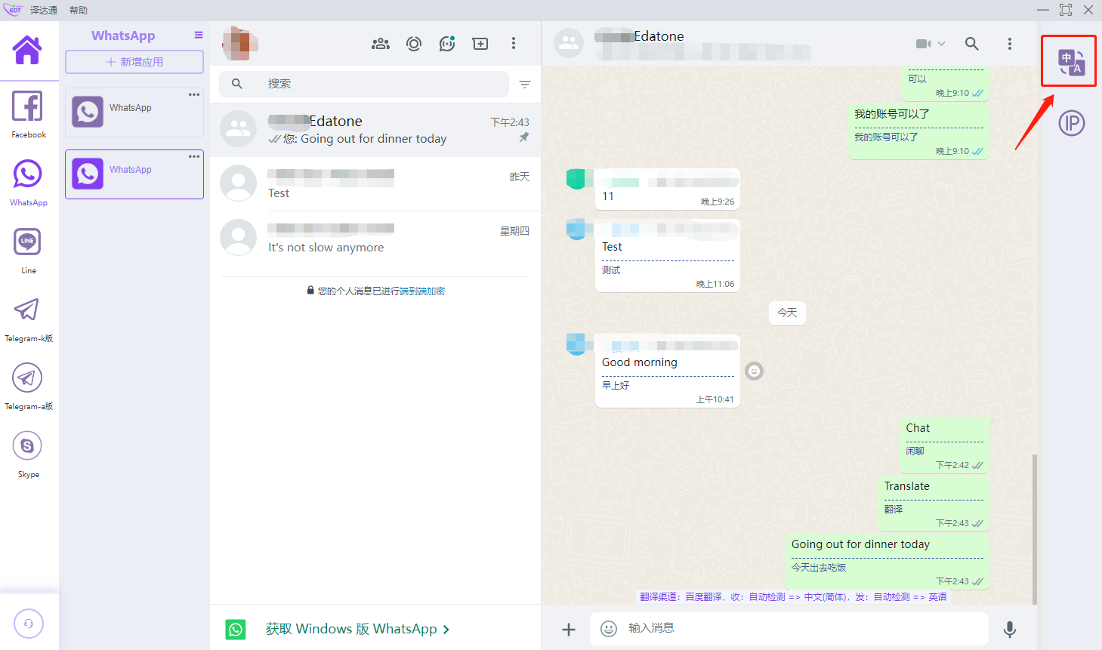Open the emoji picker in message box

609,629
